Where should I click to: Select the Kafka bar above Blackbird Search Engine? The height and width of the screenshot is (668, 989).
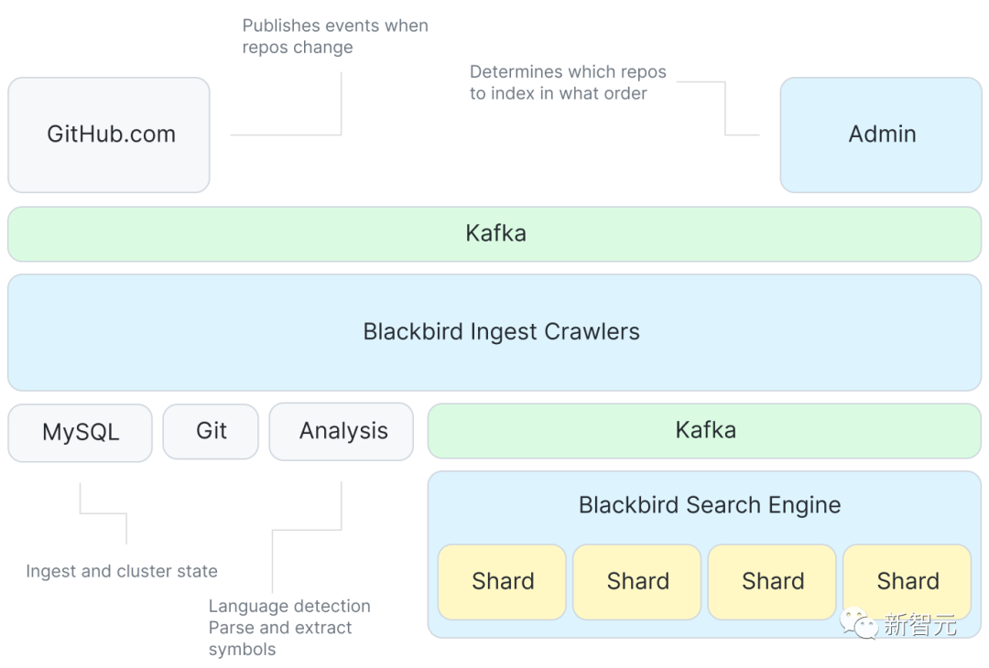[x=704, y=431]
